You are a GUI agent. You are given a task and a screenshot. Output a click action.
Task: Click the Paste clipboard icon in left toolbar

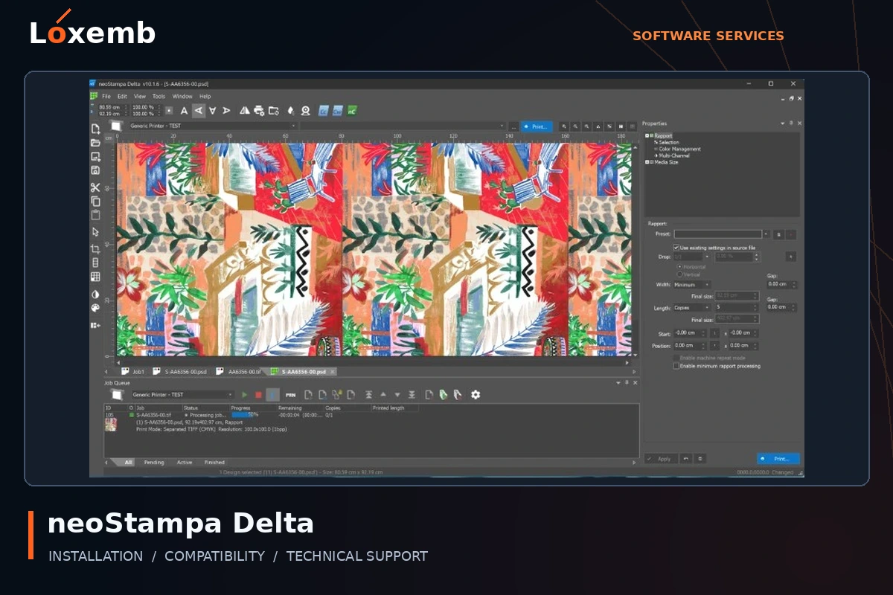[x=95, y=215]
